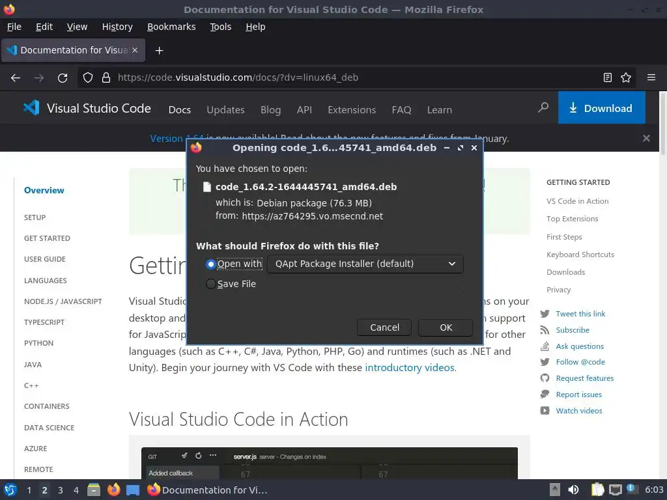Switch to virtual desktop 3
Screen dimensions: 667x500
[x=61, y=490]
